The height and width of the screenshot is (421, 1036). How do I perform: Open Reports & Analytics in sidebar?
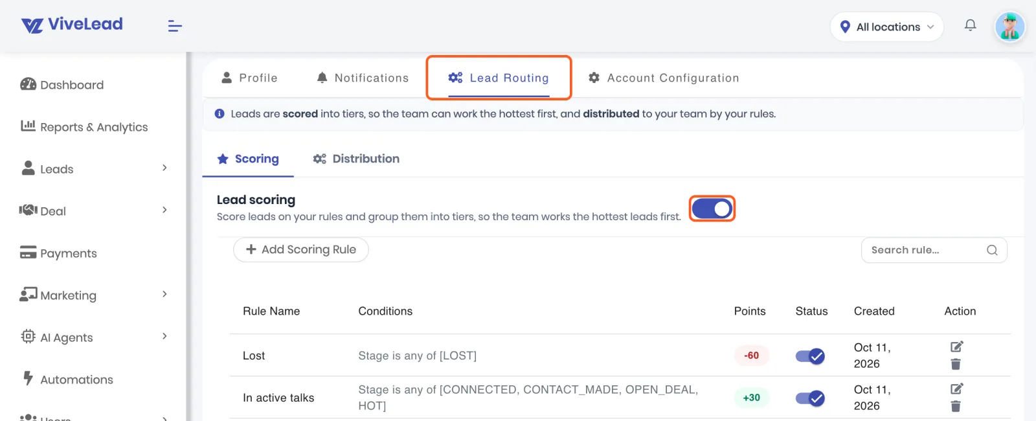84,127
